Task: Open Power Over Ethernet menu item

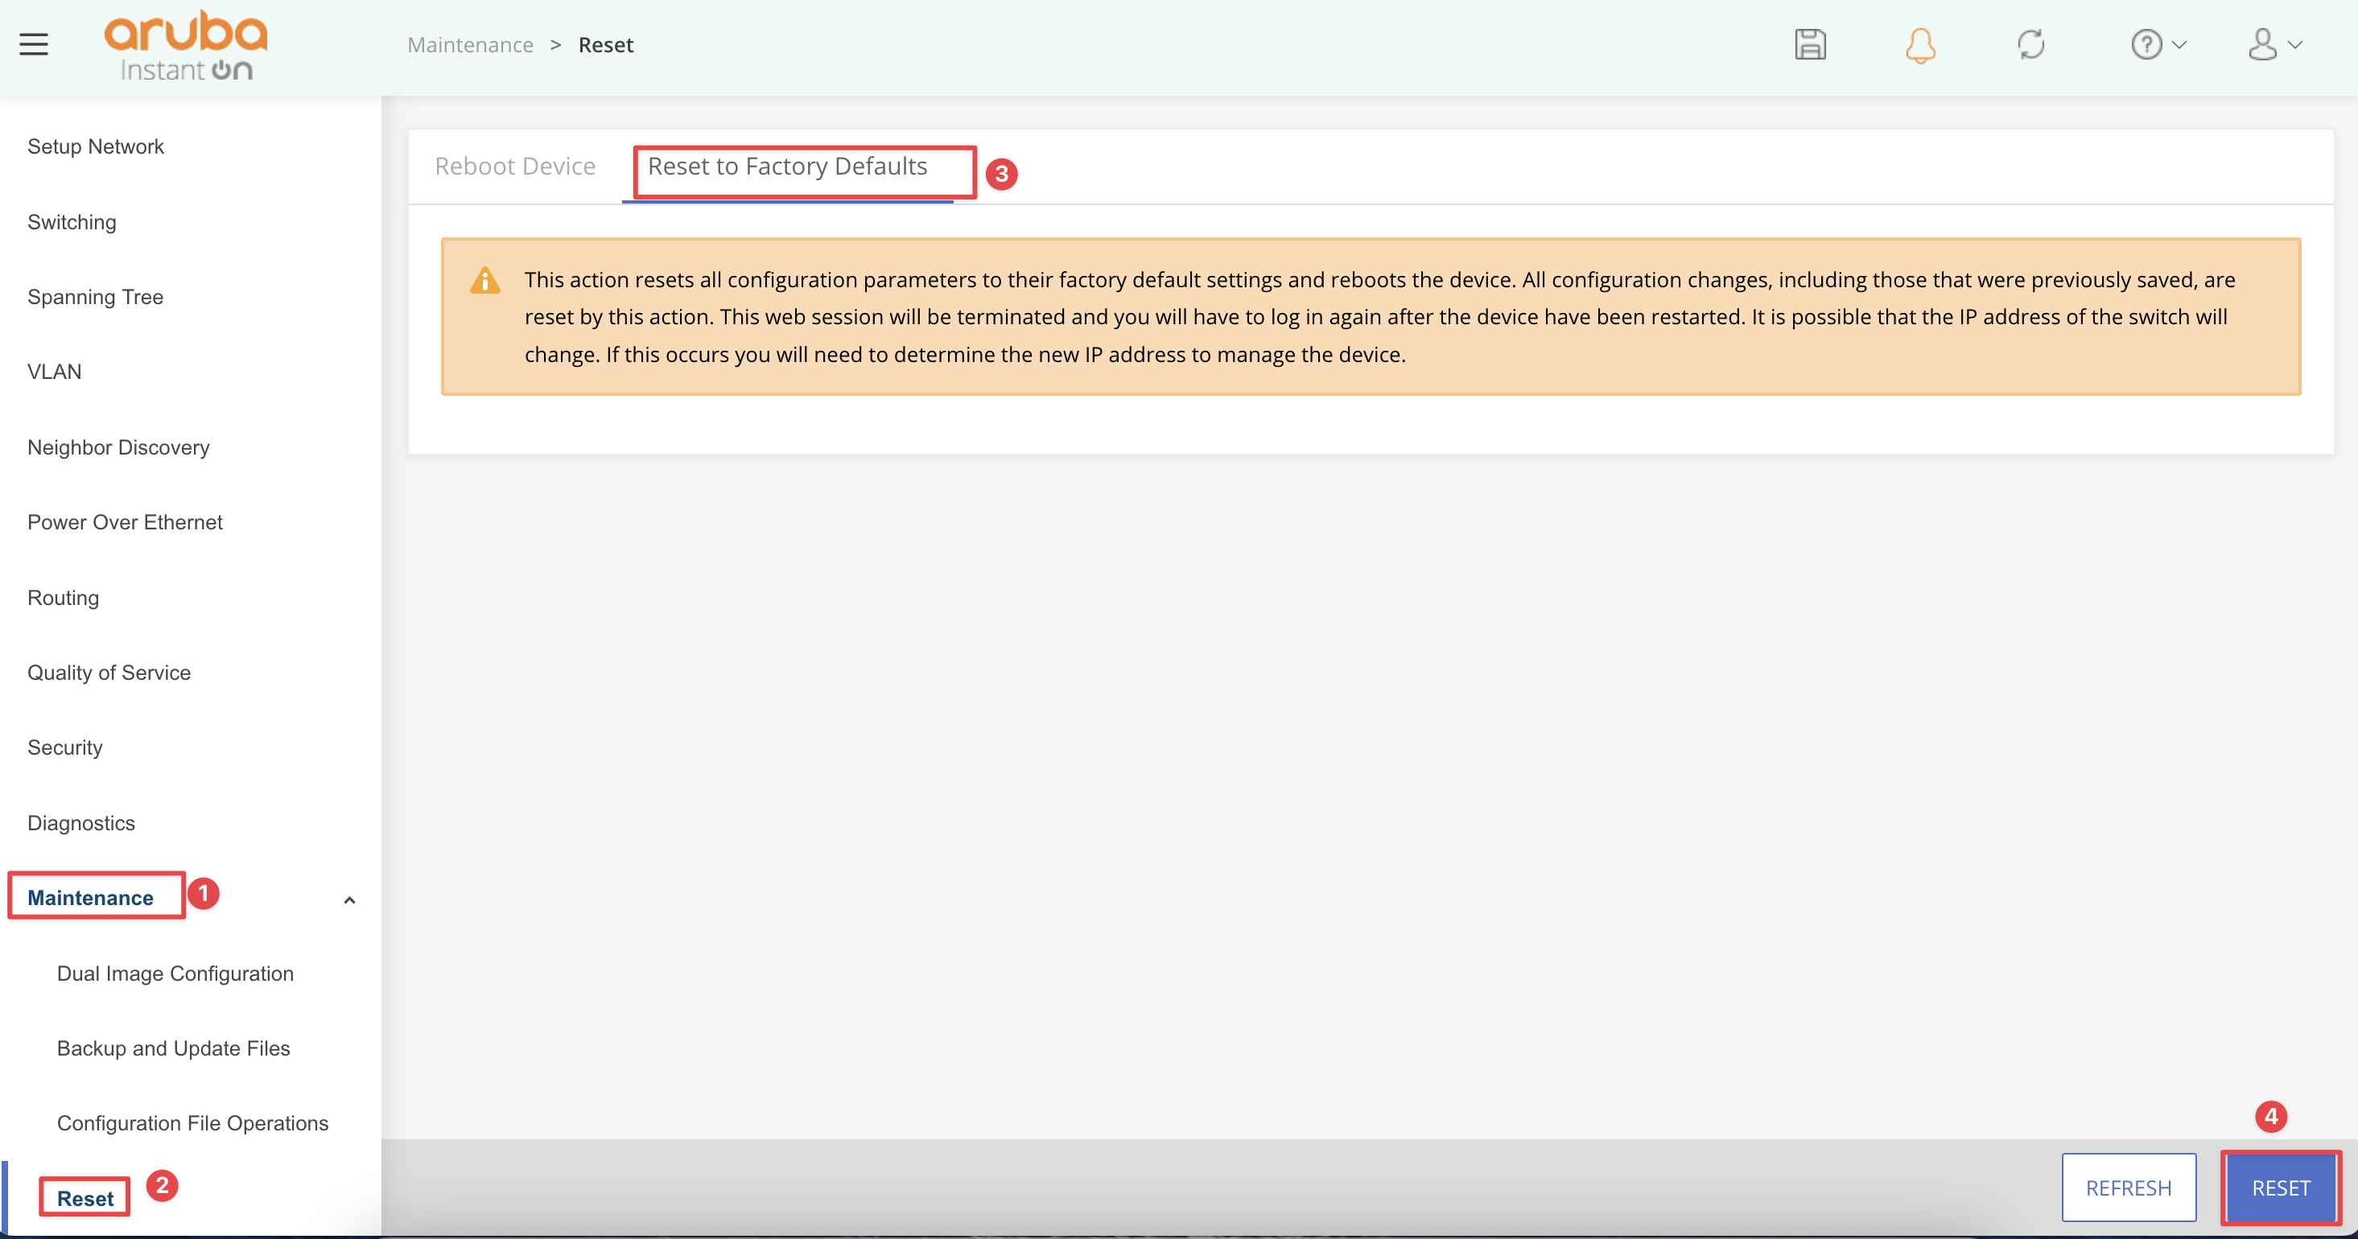Action: (125, 522)
